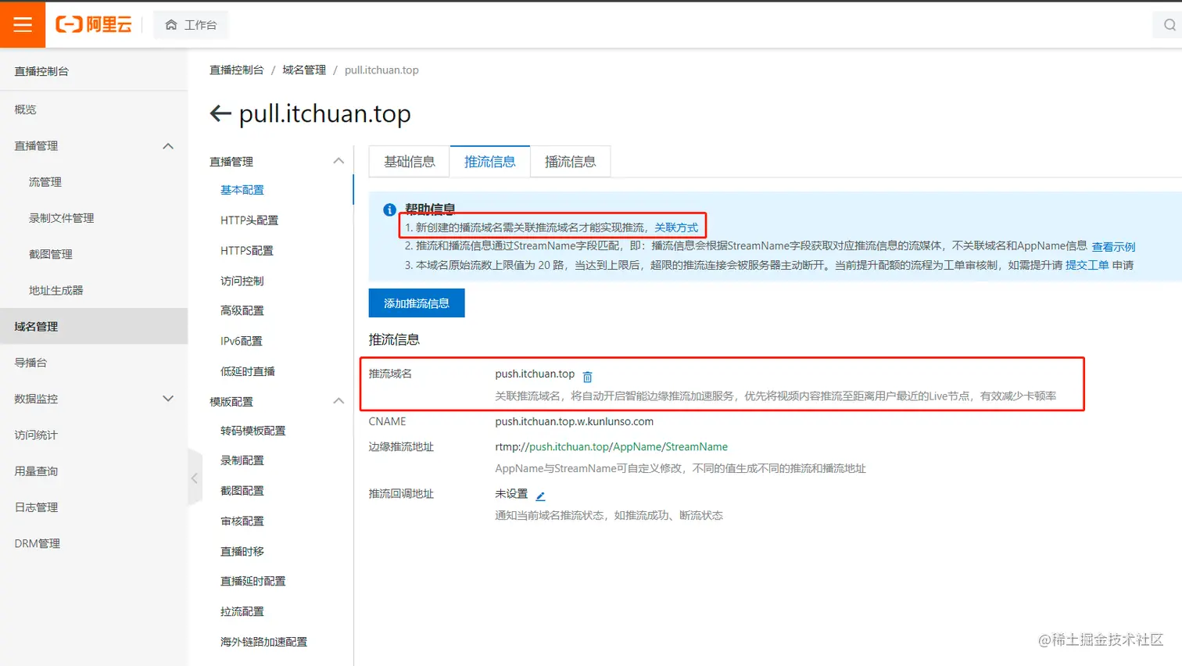The height and width of the screenshot is (666, 1182).
Task: Click the 添加推流信息 button
Action: pos(416,303)
